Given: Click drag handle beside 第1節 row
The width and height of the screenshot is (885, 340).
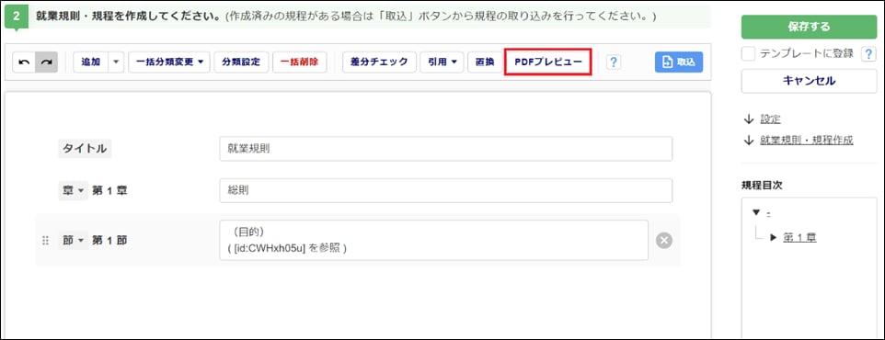Looking at the screenshot, I should click(46, 241).
